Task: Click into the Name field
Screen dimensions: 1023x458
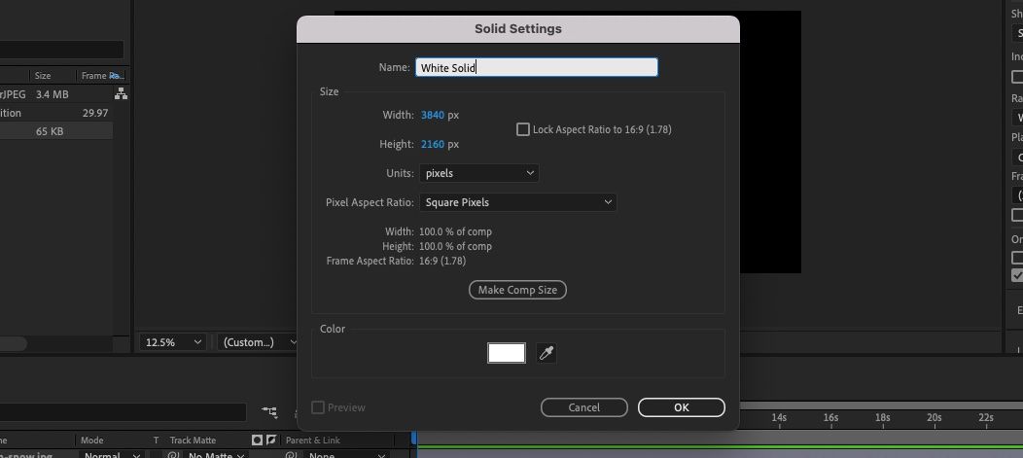Action: pos(536,67)
